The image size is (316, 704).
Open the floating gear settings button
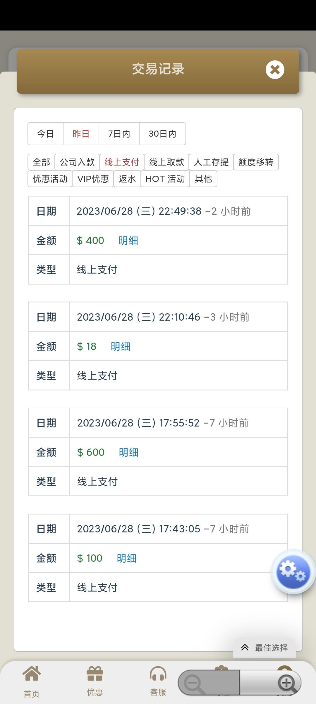(293, 572)
